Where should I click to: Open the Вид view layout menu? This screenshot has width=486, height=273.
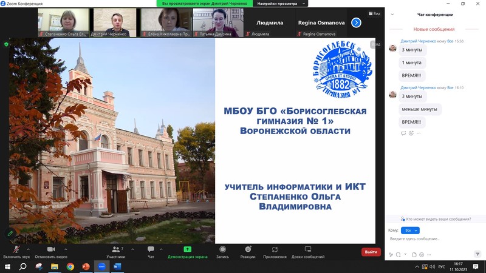[374, 13]
